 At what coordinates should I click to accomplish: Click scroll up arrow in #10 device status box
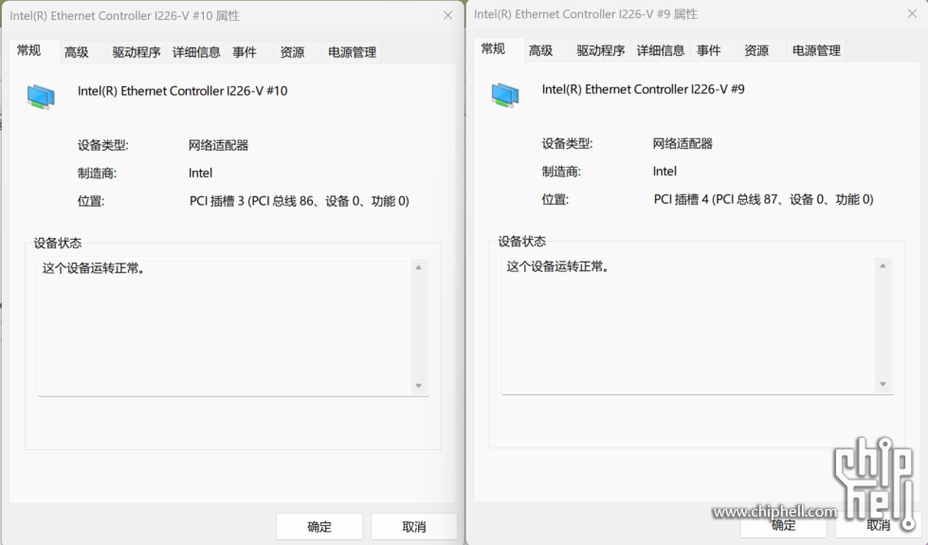[418, 267]
